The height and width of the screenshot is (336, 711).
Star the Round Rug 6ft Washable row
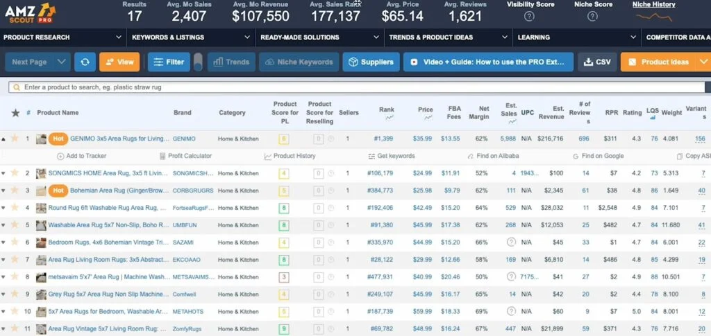tap(15, 208)
